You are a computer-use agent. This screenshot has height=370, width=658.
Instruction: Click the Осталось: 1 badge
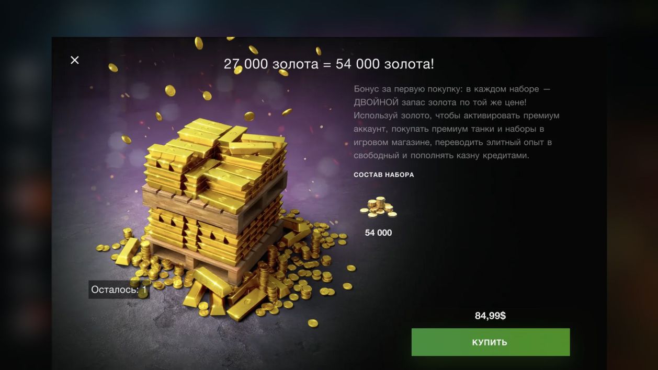(119, 290)
